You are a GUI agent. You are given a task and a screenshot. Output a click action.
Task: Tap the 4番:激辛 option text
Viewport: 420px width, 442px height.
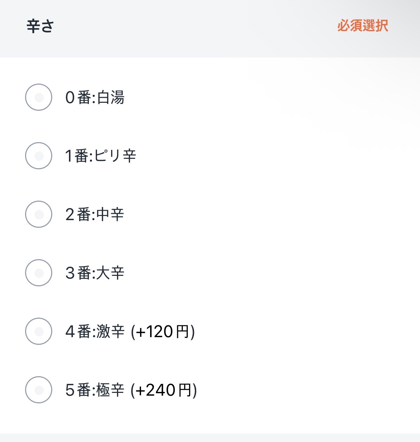(95, 332)
